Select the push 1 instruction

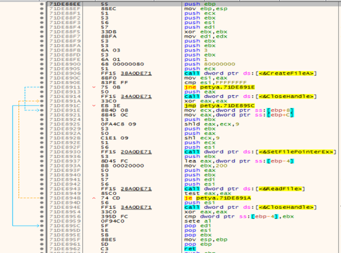pyautogui.click(x=196, y=59)
